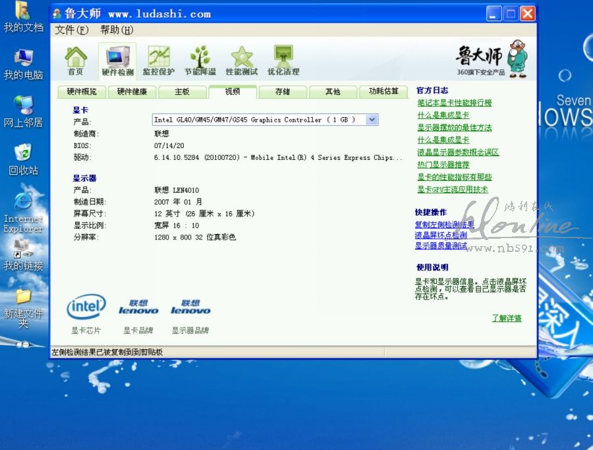Open the 监控保护 monitoring icon
This screenshot has height=450, width=593.
[159, 61]
